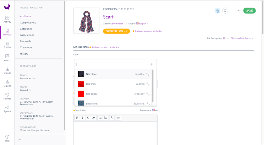Click the link icon for Red poppy

(148, 94)
